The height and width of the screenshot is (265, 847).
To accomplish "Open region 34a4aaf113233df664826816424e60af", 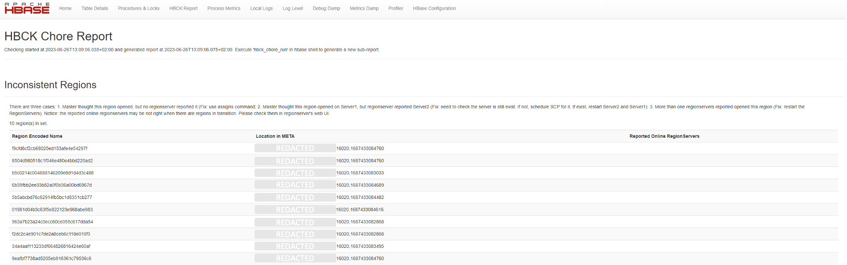I will (x=51, y=247).
